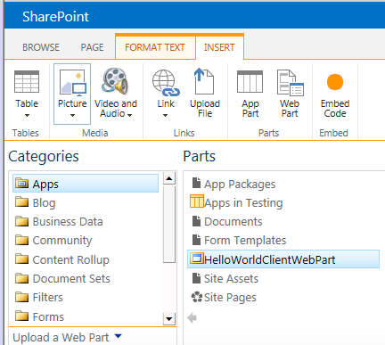Click the Video and Audio film reel icon
The height and width of the screenshot is (345, 385).
point(115,81)
